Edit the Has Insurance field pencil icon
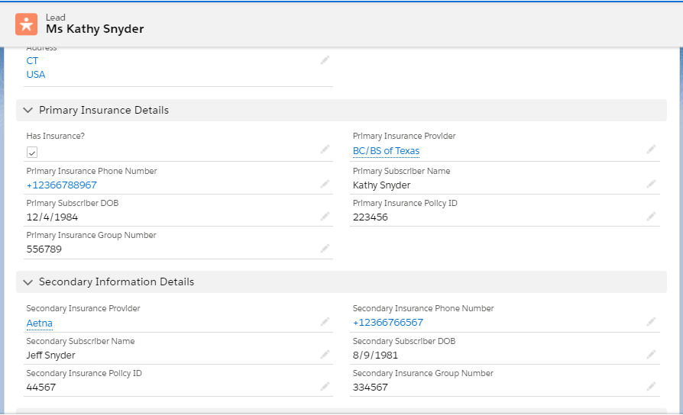683x415 pixels. coord(325,150)
